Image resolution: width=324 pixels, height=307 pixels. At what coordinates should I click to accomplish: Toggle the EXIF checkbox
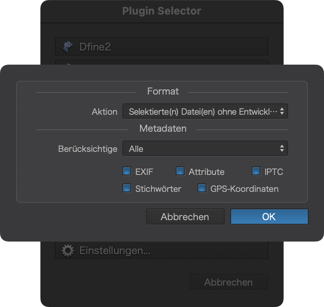click(x=127, y=171)
